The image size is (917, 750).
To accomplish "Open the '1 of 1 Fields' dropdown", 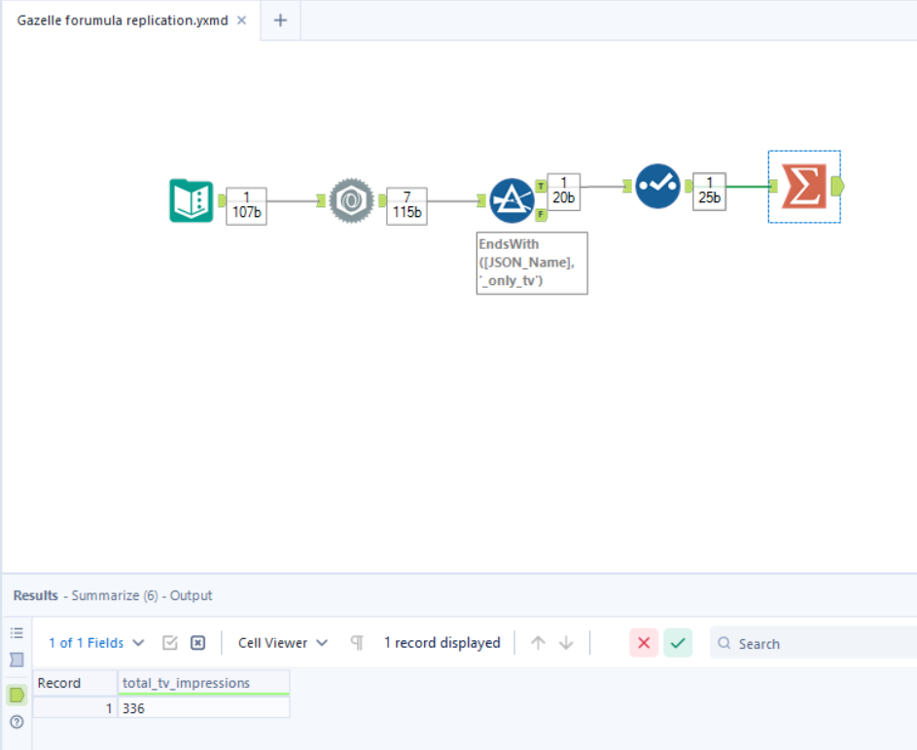I will (x=87, y=642).
